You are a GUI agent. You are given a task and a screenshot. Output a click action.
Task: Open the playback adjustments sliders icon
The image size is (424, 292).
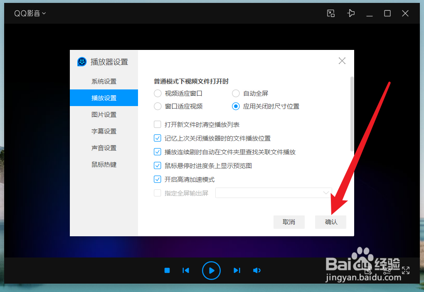[x=387, y=270]
